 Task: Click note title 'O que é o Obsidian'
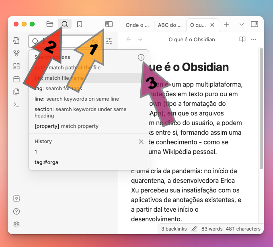tap(192, 40)
